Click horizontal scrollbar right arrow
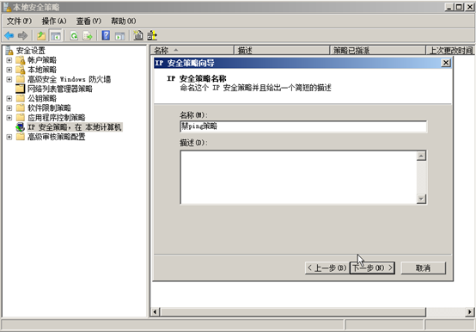Viewport: 476px width, 332px height. pyautogui.click(x=470, y=312)
